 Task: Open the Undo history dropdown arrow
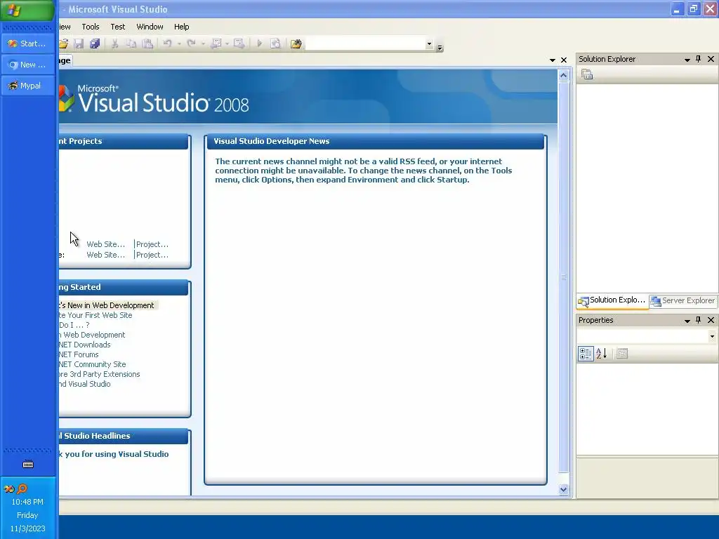coord(179,44)
